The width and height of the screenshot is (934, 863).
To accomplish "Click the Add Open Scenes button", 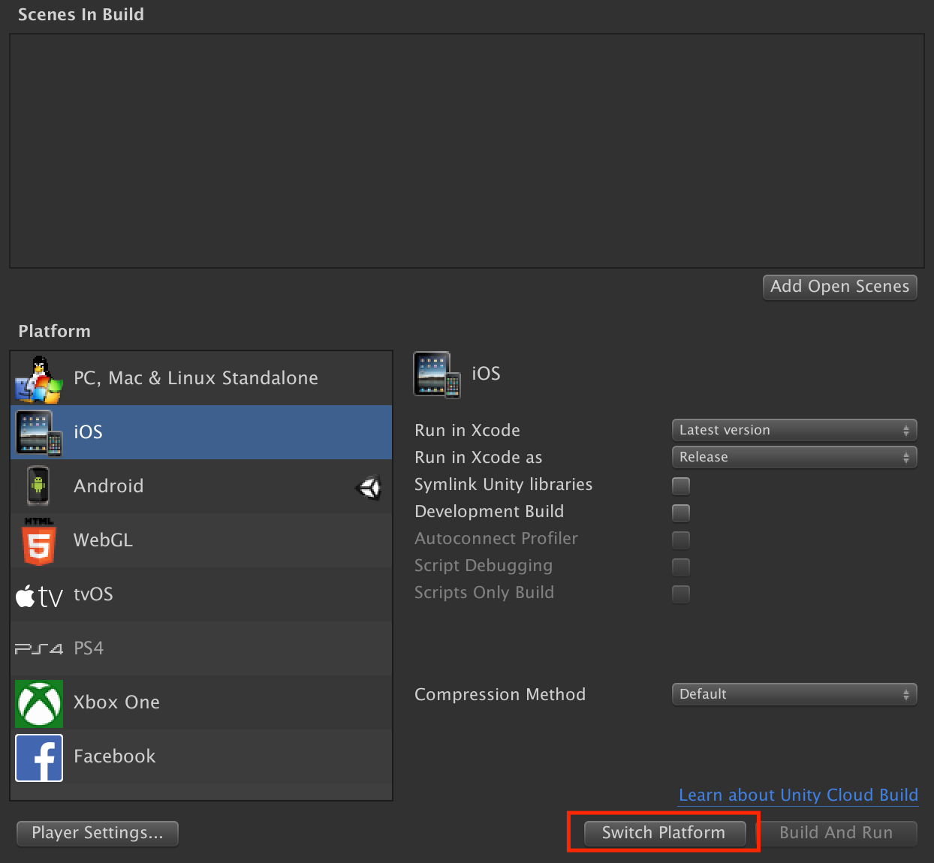I will pyautogui.click(x=839, y=287).
